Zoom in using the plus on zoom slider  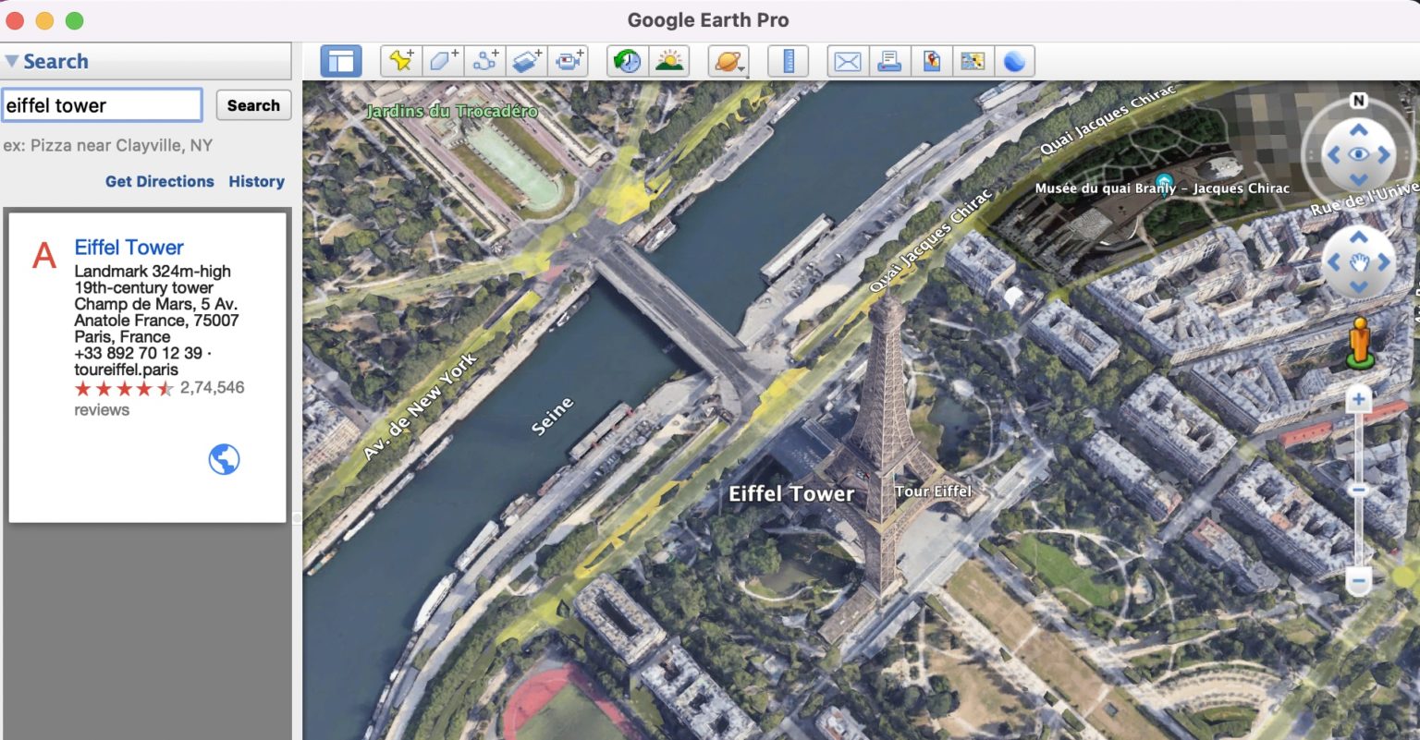(x=1358, y=399)
